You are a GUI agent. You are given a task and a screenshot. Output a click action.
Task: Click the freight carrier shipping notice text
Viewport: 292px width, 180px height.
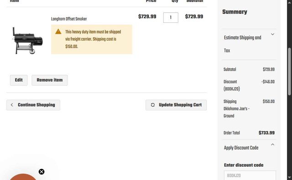coord(93,39)
